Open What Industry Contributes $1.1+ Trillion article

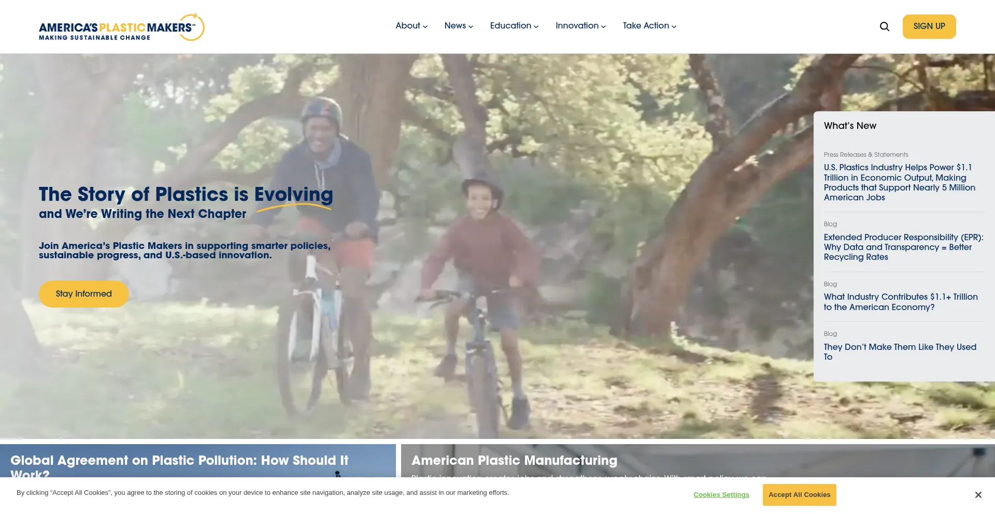900,302
